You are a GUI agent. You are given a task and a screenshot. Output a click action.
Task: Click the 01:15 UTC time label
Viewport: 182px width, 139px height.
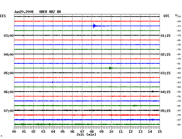point(165,35)
